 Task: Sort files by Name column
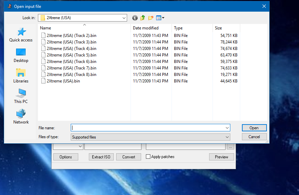tap(84, 28)
